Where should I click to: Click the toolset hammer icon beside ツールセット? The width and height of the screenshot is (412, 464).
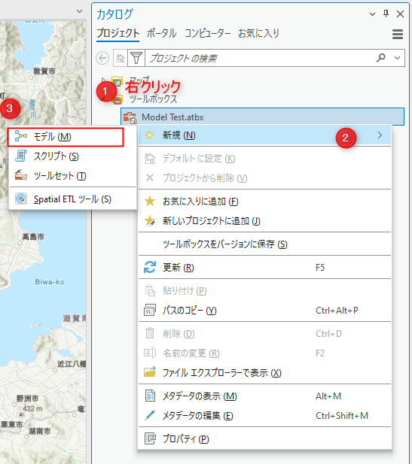pyautogui.click(x=21, y=175)
